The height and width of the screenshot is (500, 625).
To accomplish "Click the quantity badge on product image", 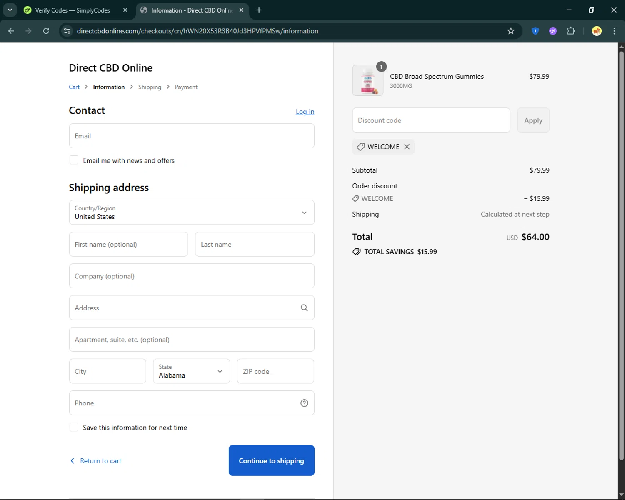I will 381,67.
